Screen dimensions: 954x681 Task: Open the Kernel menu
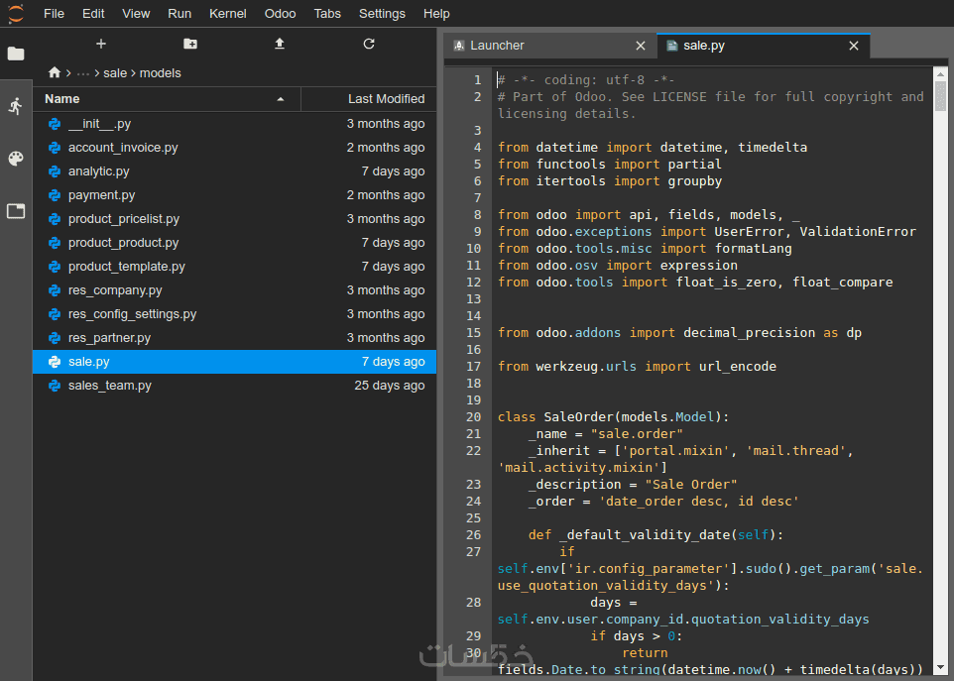click(x=228, y=14)
